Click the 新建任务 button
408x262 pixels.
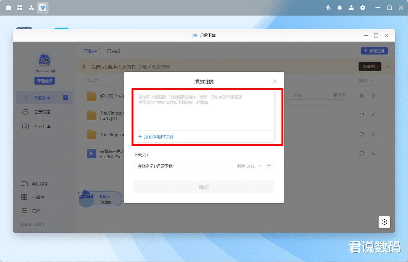(x=374, y=51)
